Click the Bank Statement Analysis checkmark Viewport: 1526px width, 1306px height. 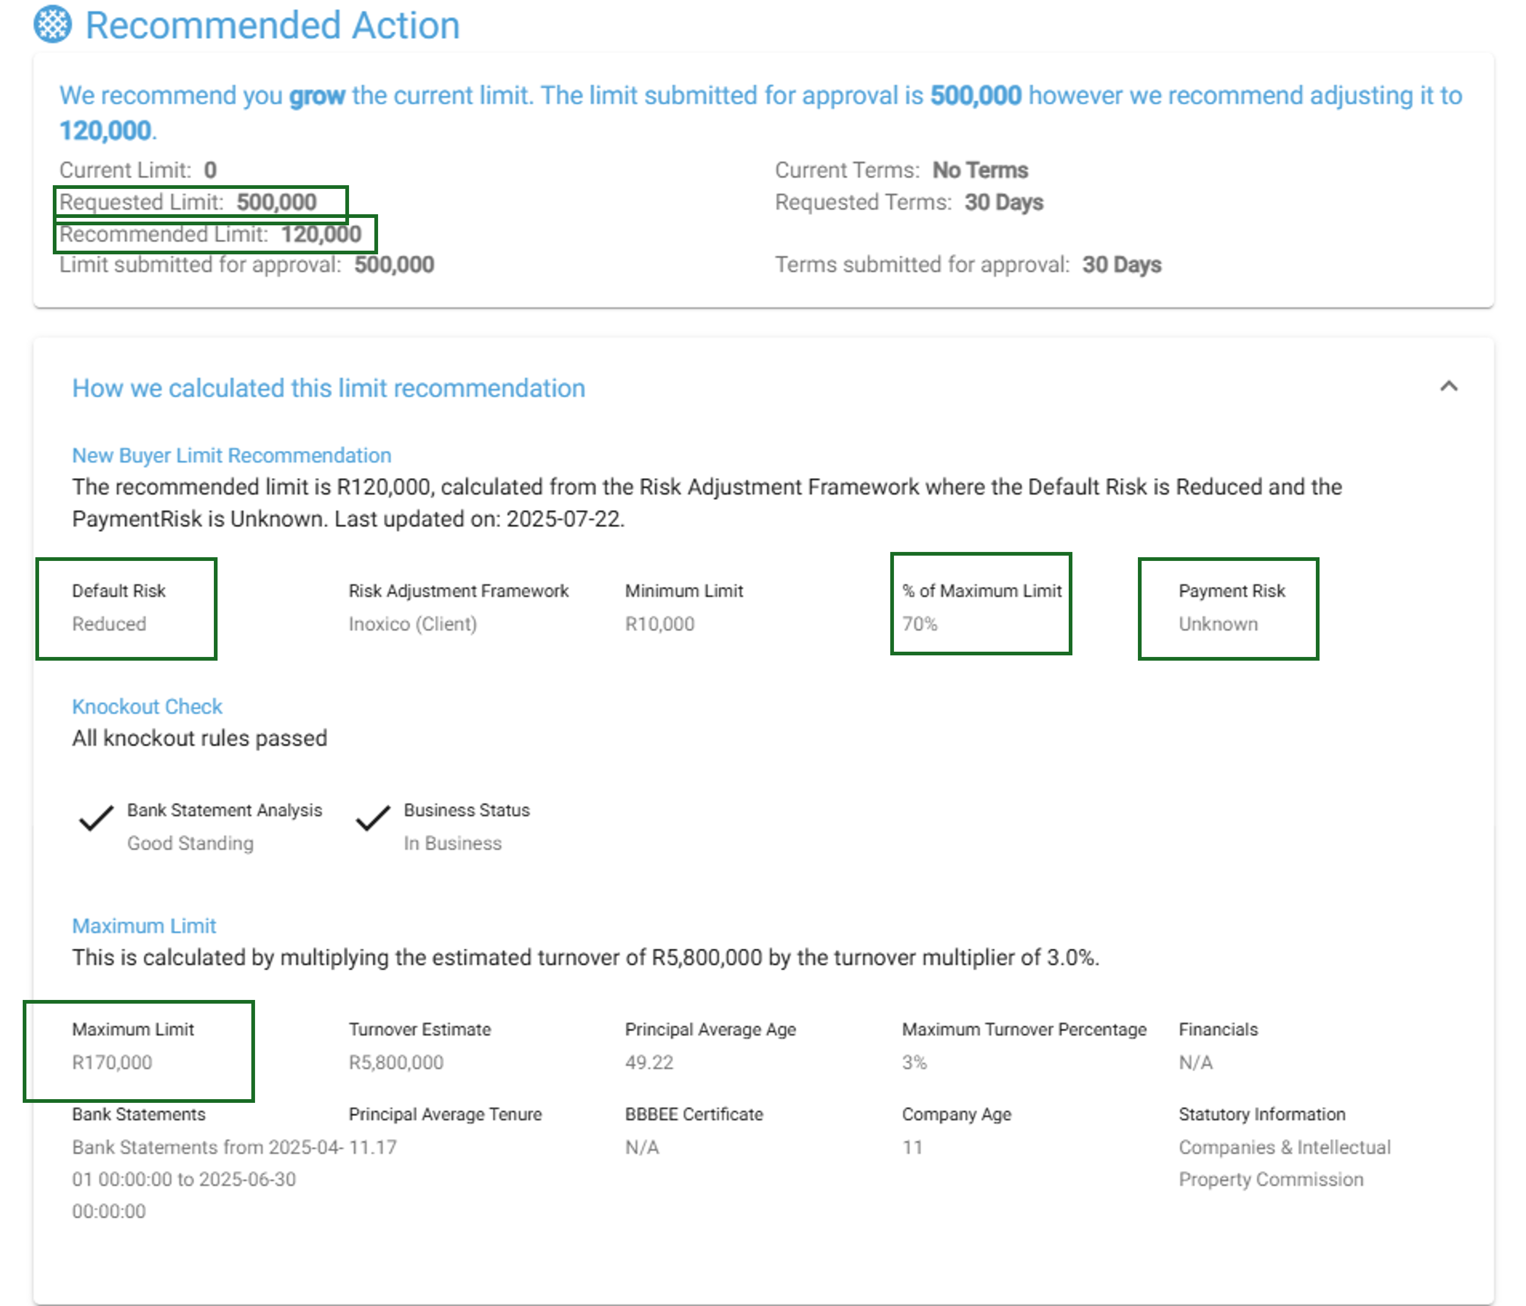tap(96, 818)
